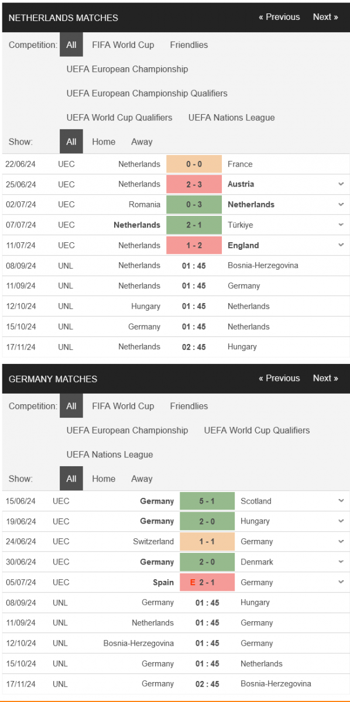Expand the Romania vs Netherlands match details chevron
Screen dimensions: 350x702
[x=341, y=205]
